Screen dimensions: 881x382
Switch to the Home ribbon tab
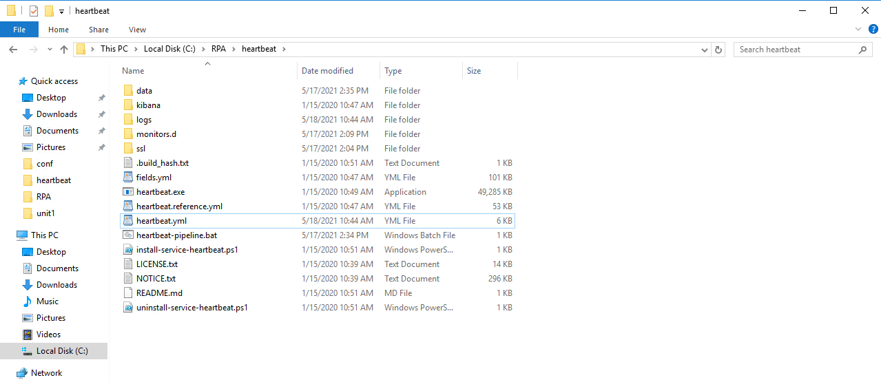coord(59,30)
